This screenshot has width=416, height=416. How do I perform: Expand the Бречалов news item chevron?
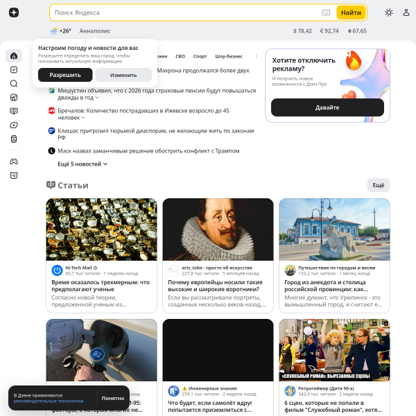tap(83, 118)
